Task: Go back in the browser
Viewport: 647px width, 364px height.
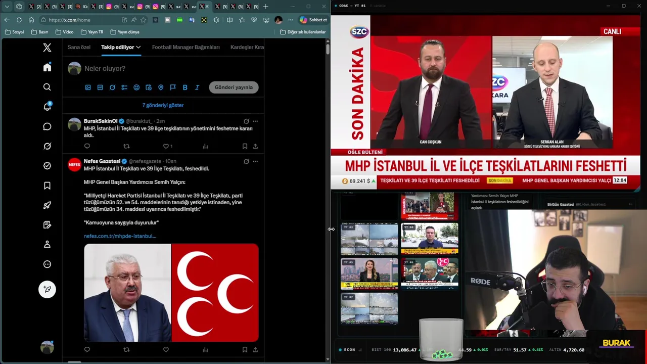Action: pos(7,20)
